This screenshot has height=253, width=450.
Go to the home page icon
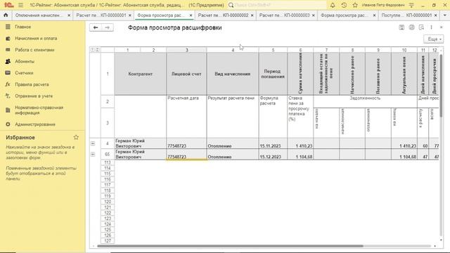click(x=6, y=15)
